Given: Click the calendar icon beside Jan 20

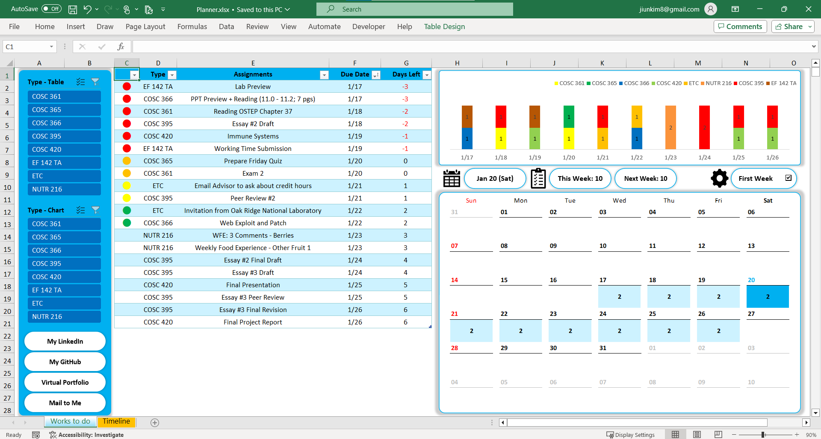Looking at the screenshot, I should point(452,178).
